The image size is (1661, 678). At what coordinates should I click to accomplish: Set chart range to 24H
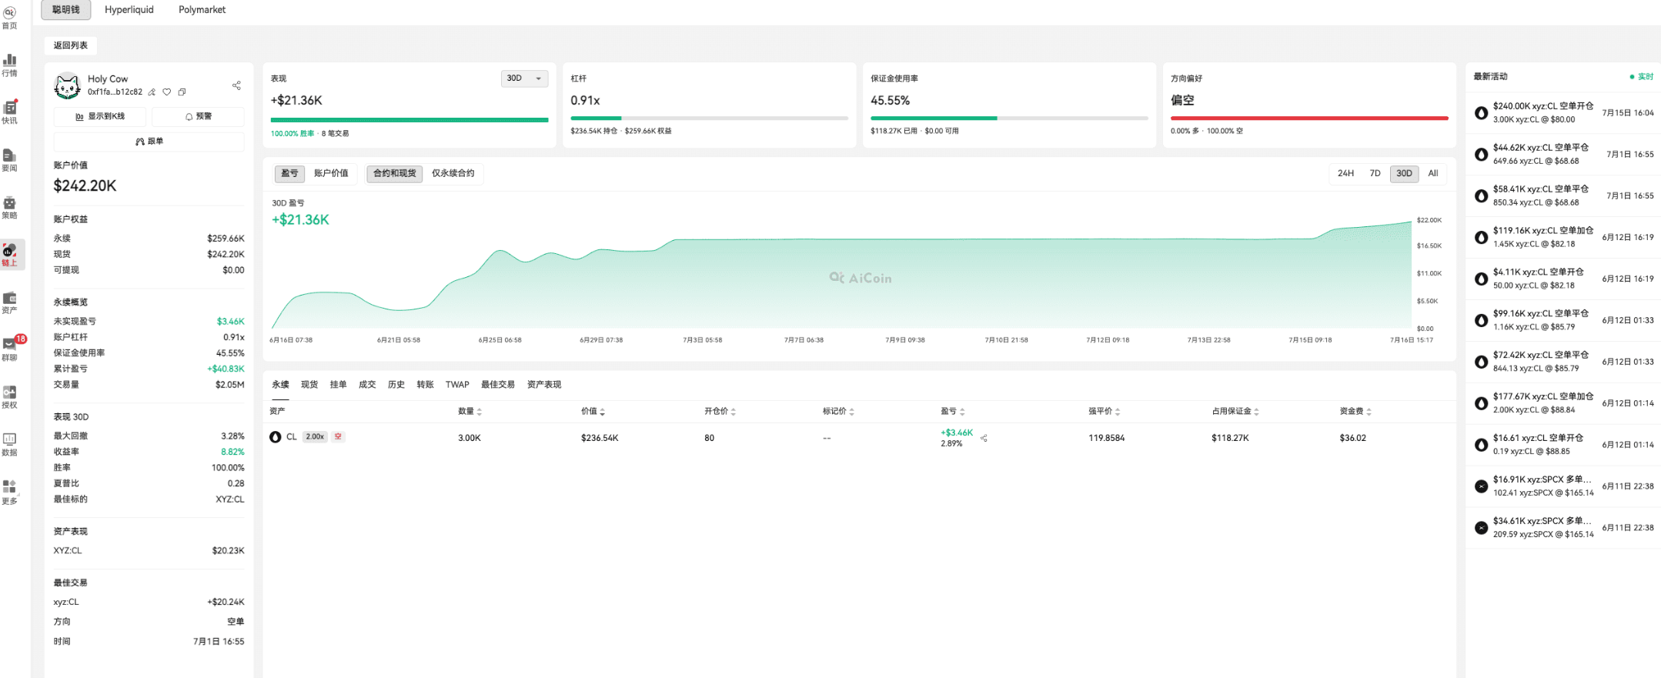point(1345,174)
